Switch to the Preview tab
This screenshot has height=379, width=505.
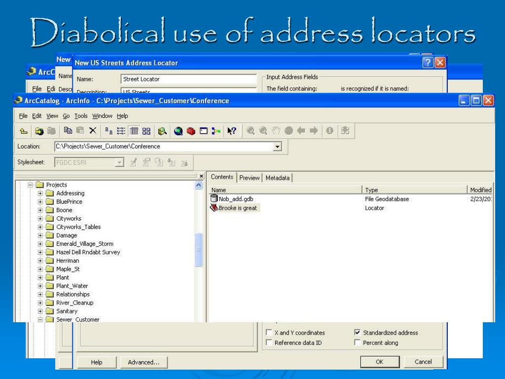coord(249,178)
